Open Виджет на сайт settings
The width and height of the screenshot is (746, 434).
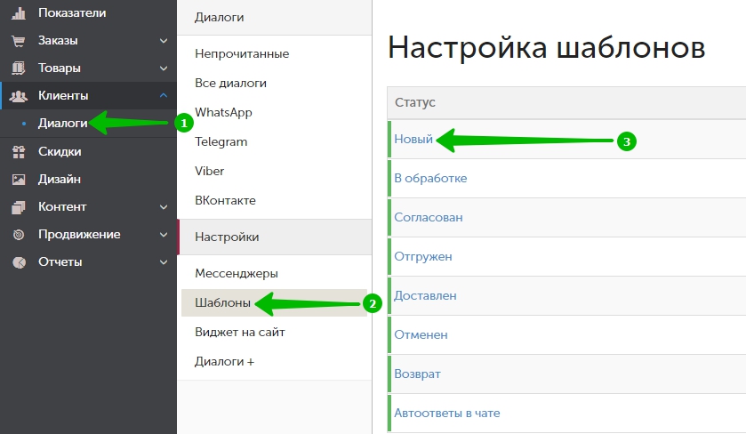click(239, 332)
